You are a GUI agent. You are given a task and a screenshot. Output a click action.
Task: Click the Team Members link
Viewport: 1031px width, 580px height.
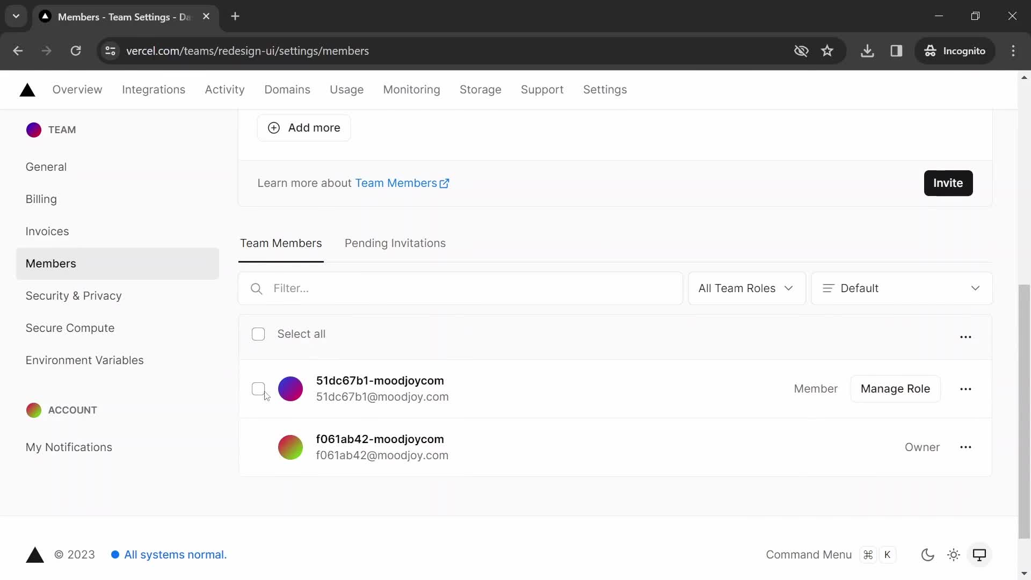point(281,243)
